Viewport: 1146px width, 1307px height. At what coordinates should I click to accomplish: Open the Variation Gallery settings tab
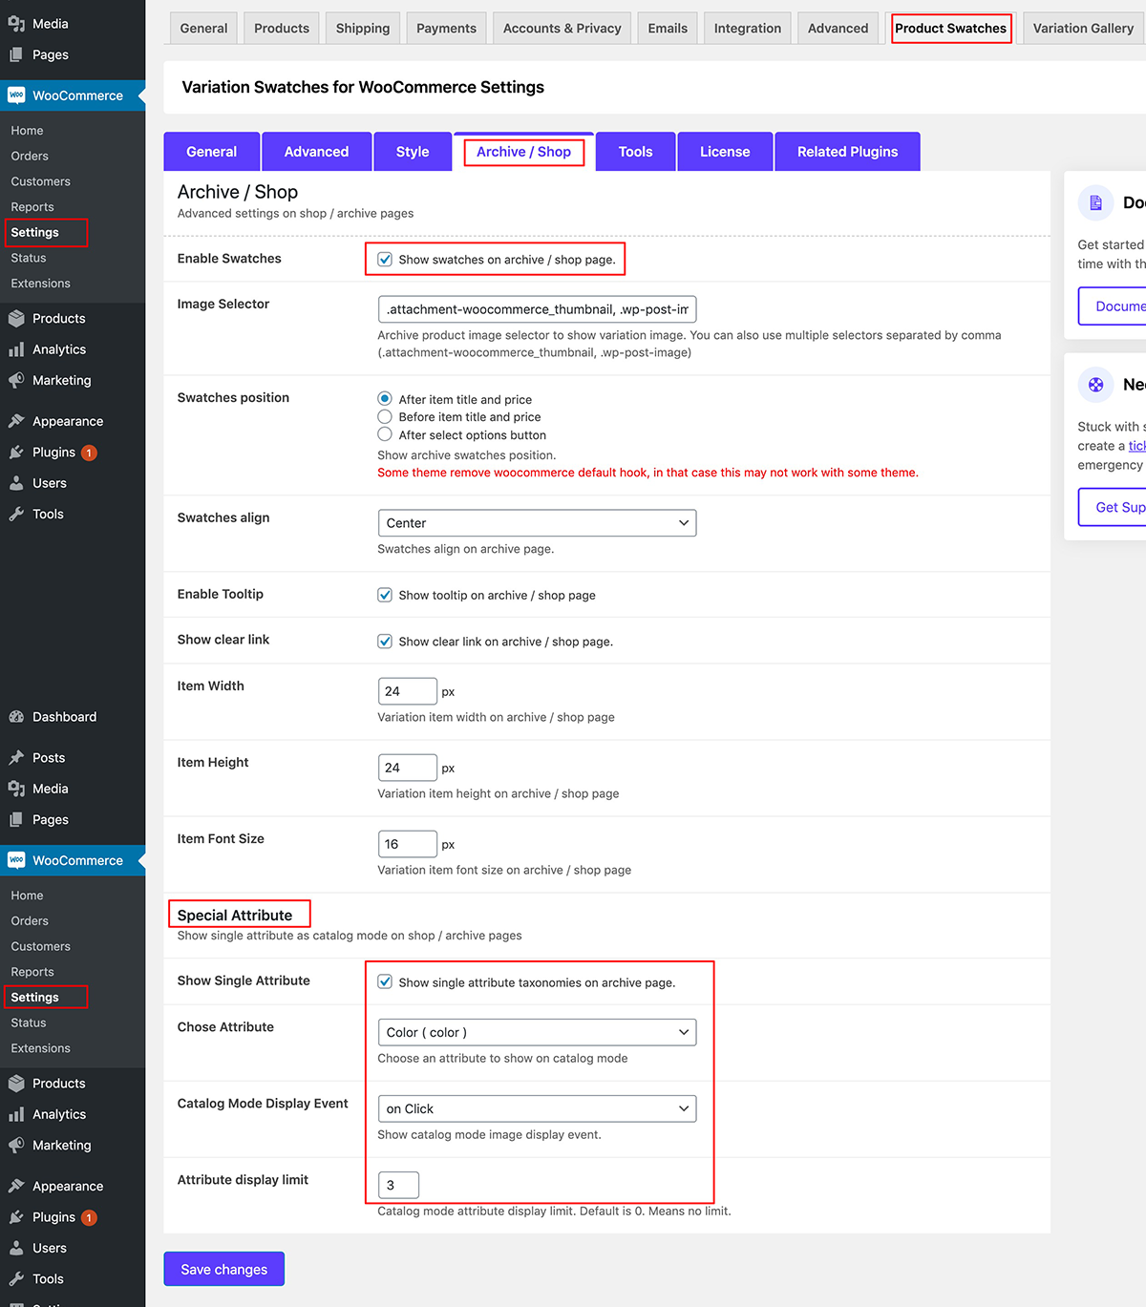1083,28
